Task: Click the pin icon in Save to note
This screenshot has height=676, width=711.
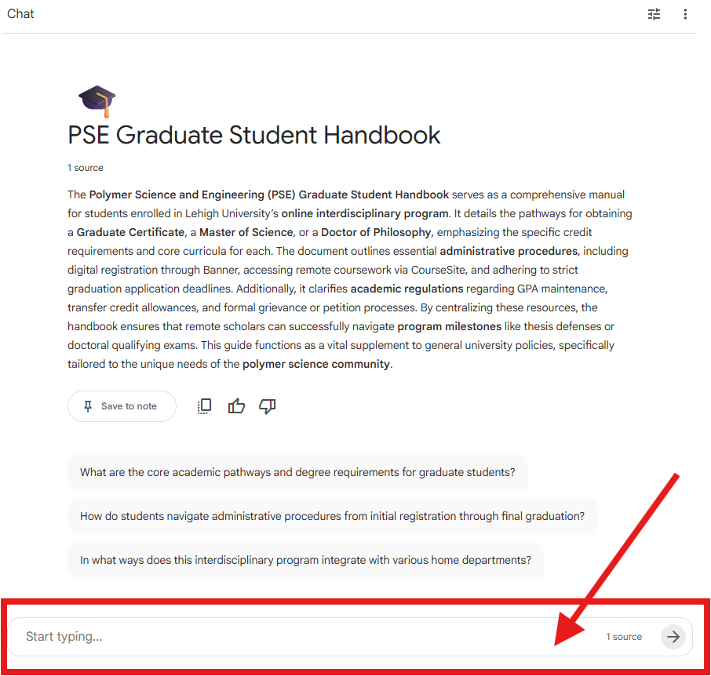Action: pos(88,406)
